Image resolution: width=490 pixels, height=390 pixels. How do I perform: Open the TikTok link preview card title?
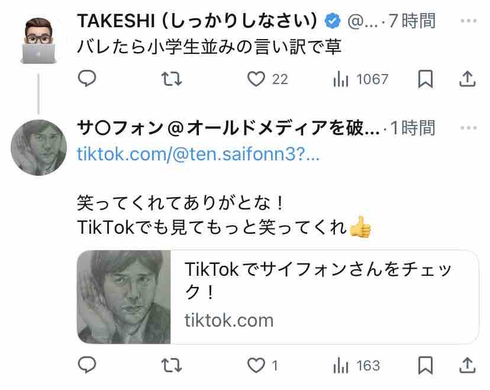(318, 281)
